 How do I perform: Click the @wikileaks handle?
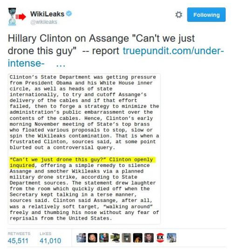pyautogui.click(x=44, y=22)
